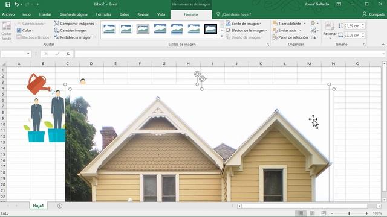This screenshot has width=387, height=217.
Task: Click the watering can clipart image
Action: coord(38,84)
